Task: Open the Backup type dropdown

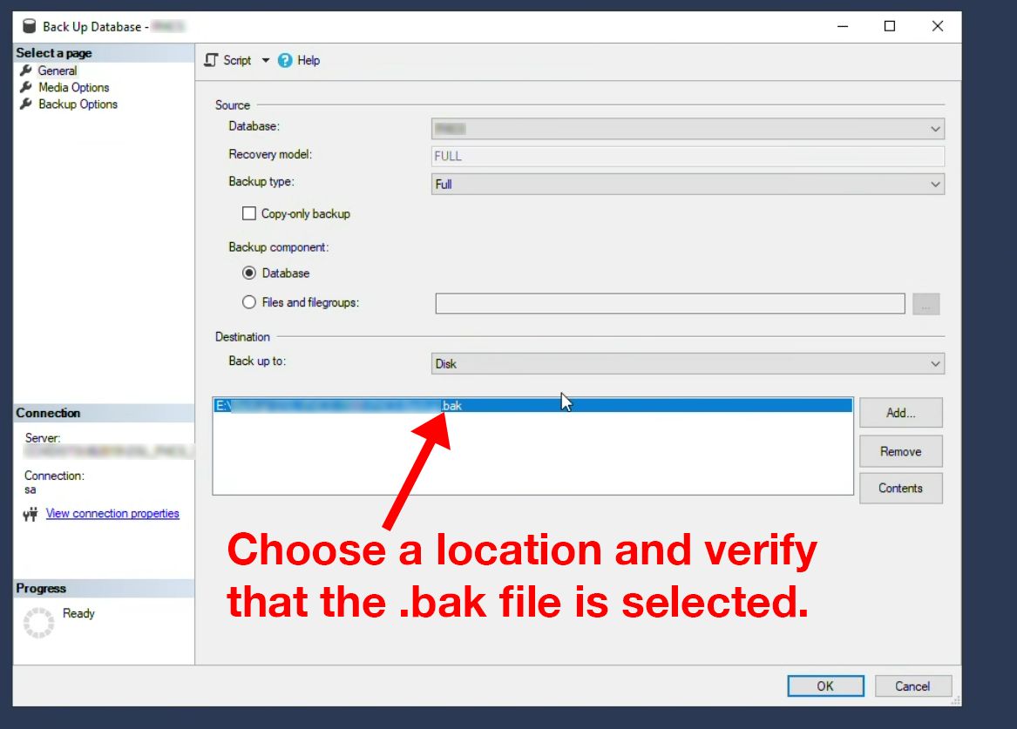Action: (688, 184)
